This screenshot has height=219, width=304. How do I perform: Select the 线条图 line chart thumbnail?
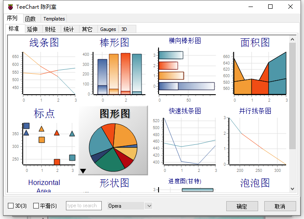coord(44,70)
